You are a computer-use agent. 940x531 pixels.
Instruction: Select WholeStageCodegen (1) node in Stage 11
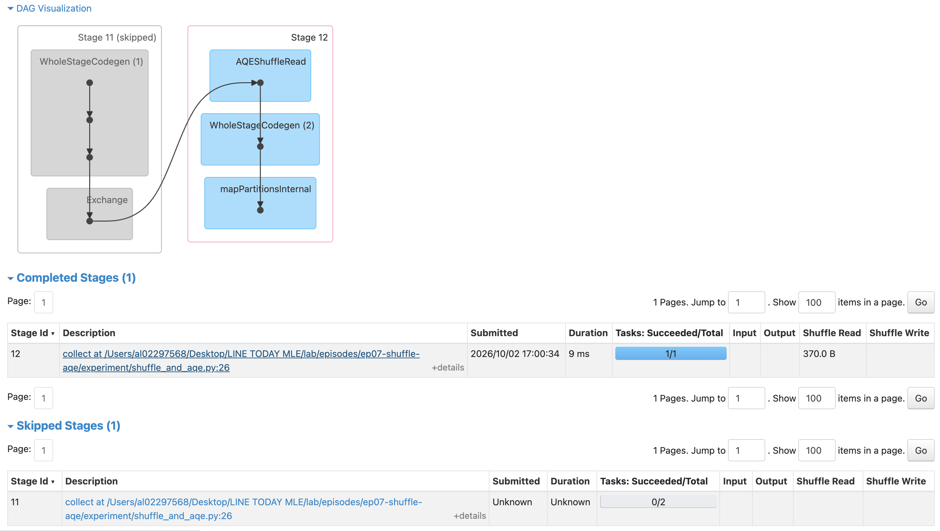coord(90,113)
